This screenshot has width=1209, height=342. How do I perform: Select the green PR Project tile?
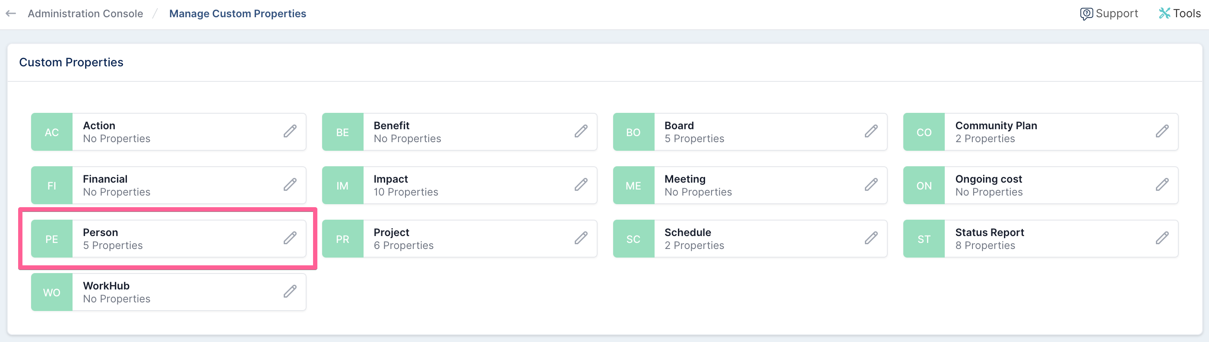[x=342, y=239]
